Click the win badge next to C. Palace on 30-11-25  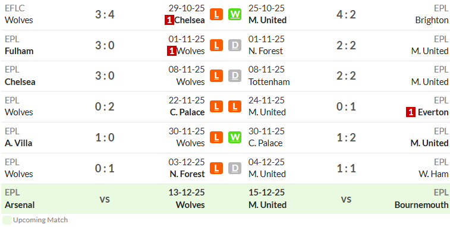(235, 137)
